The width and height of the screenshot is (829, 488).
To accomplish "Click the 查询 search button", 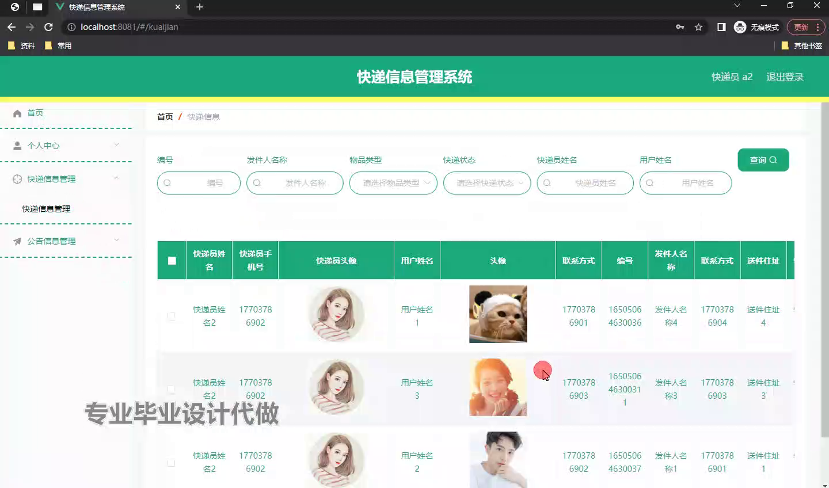I will click(x=763, y=160).
